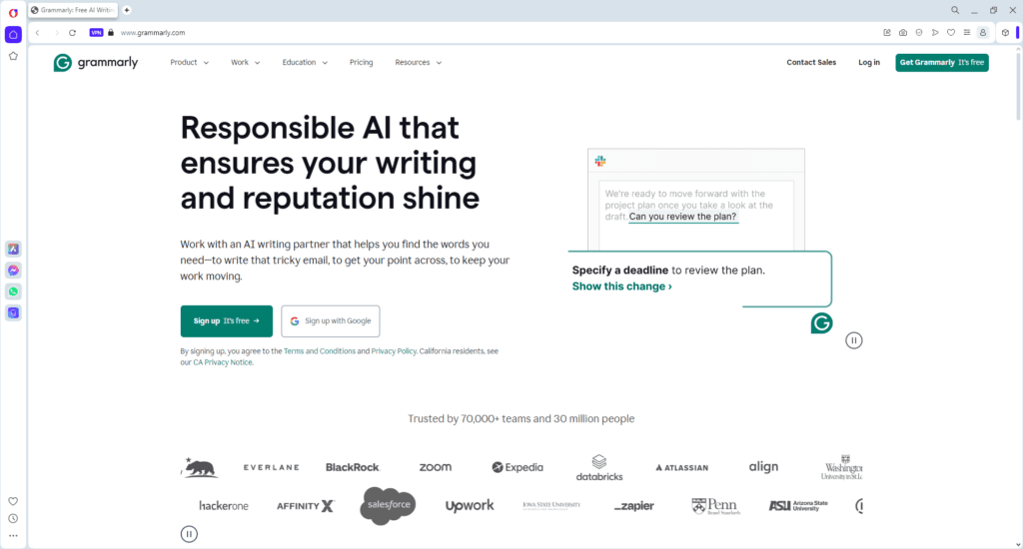The image size is (1023, 549).
Task: Go forward with the forward arrow
Action: tap(56, 33)
